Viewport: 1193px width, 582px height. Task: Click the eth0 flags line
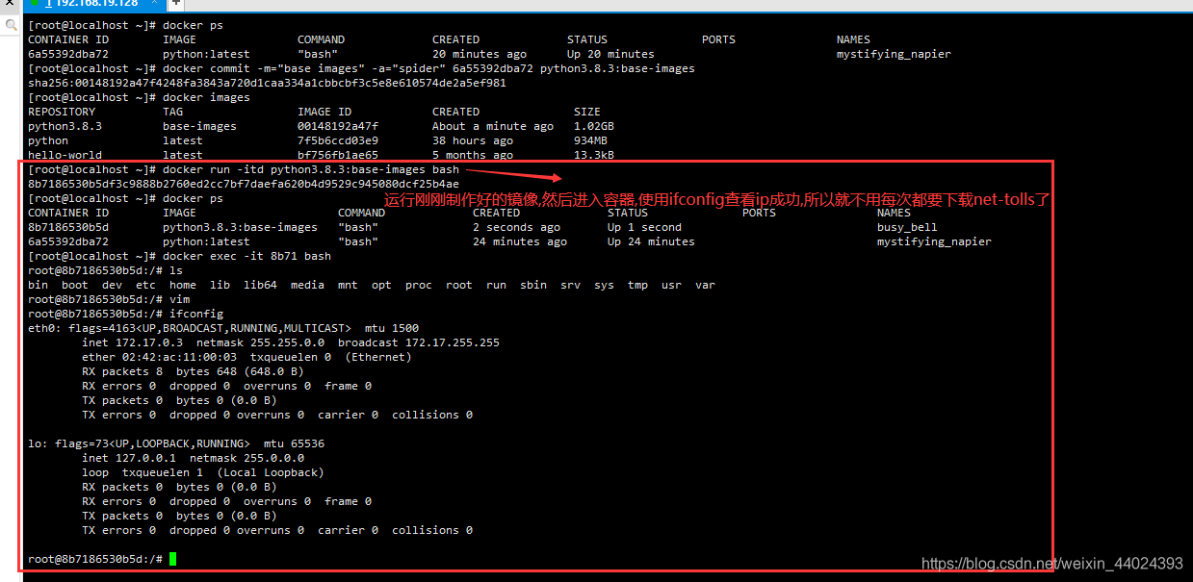pyautogui.click(x=223, y=328)
